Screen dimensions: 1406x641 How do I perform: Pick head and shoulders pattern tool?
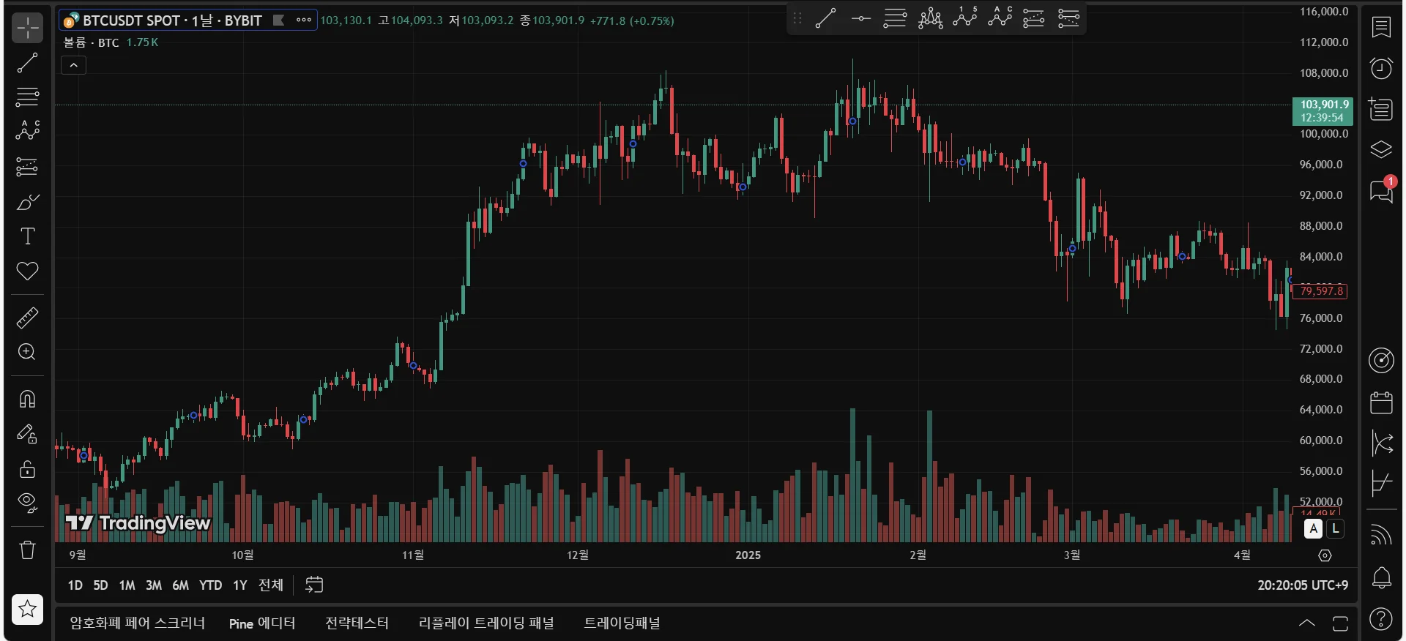pos(930,18)
